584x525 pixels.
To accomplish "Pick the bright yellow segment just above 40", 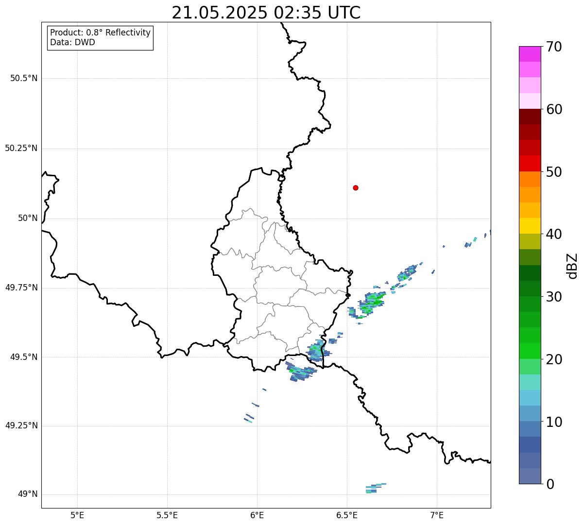I will [x=530, y=226].
